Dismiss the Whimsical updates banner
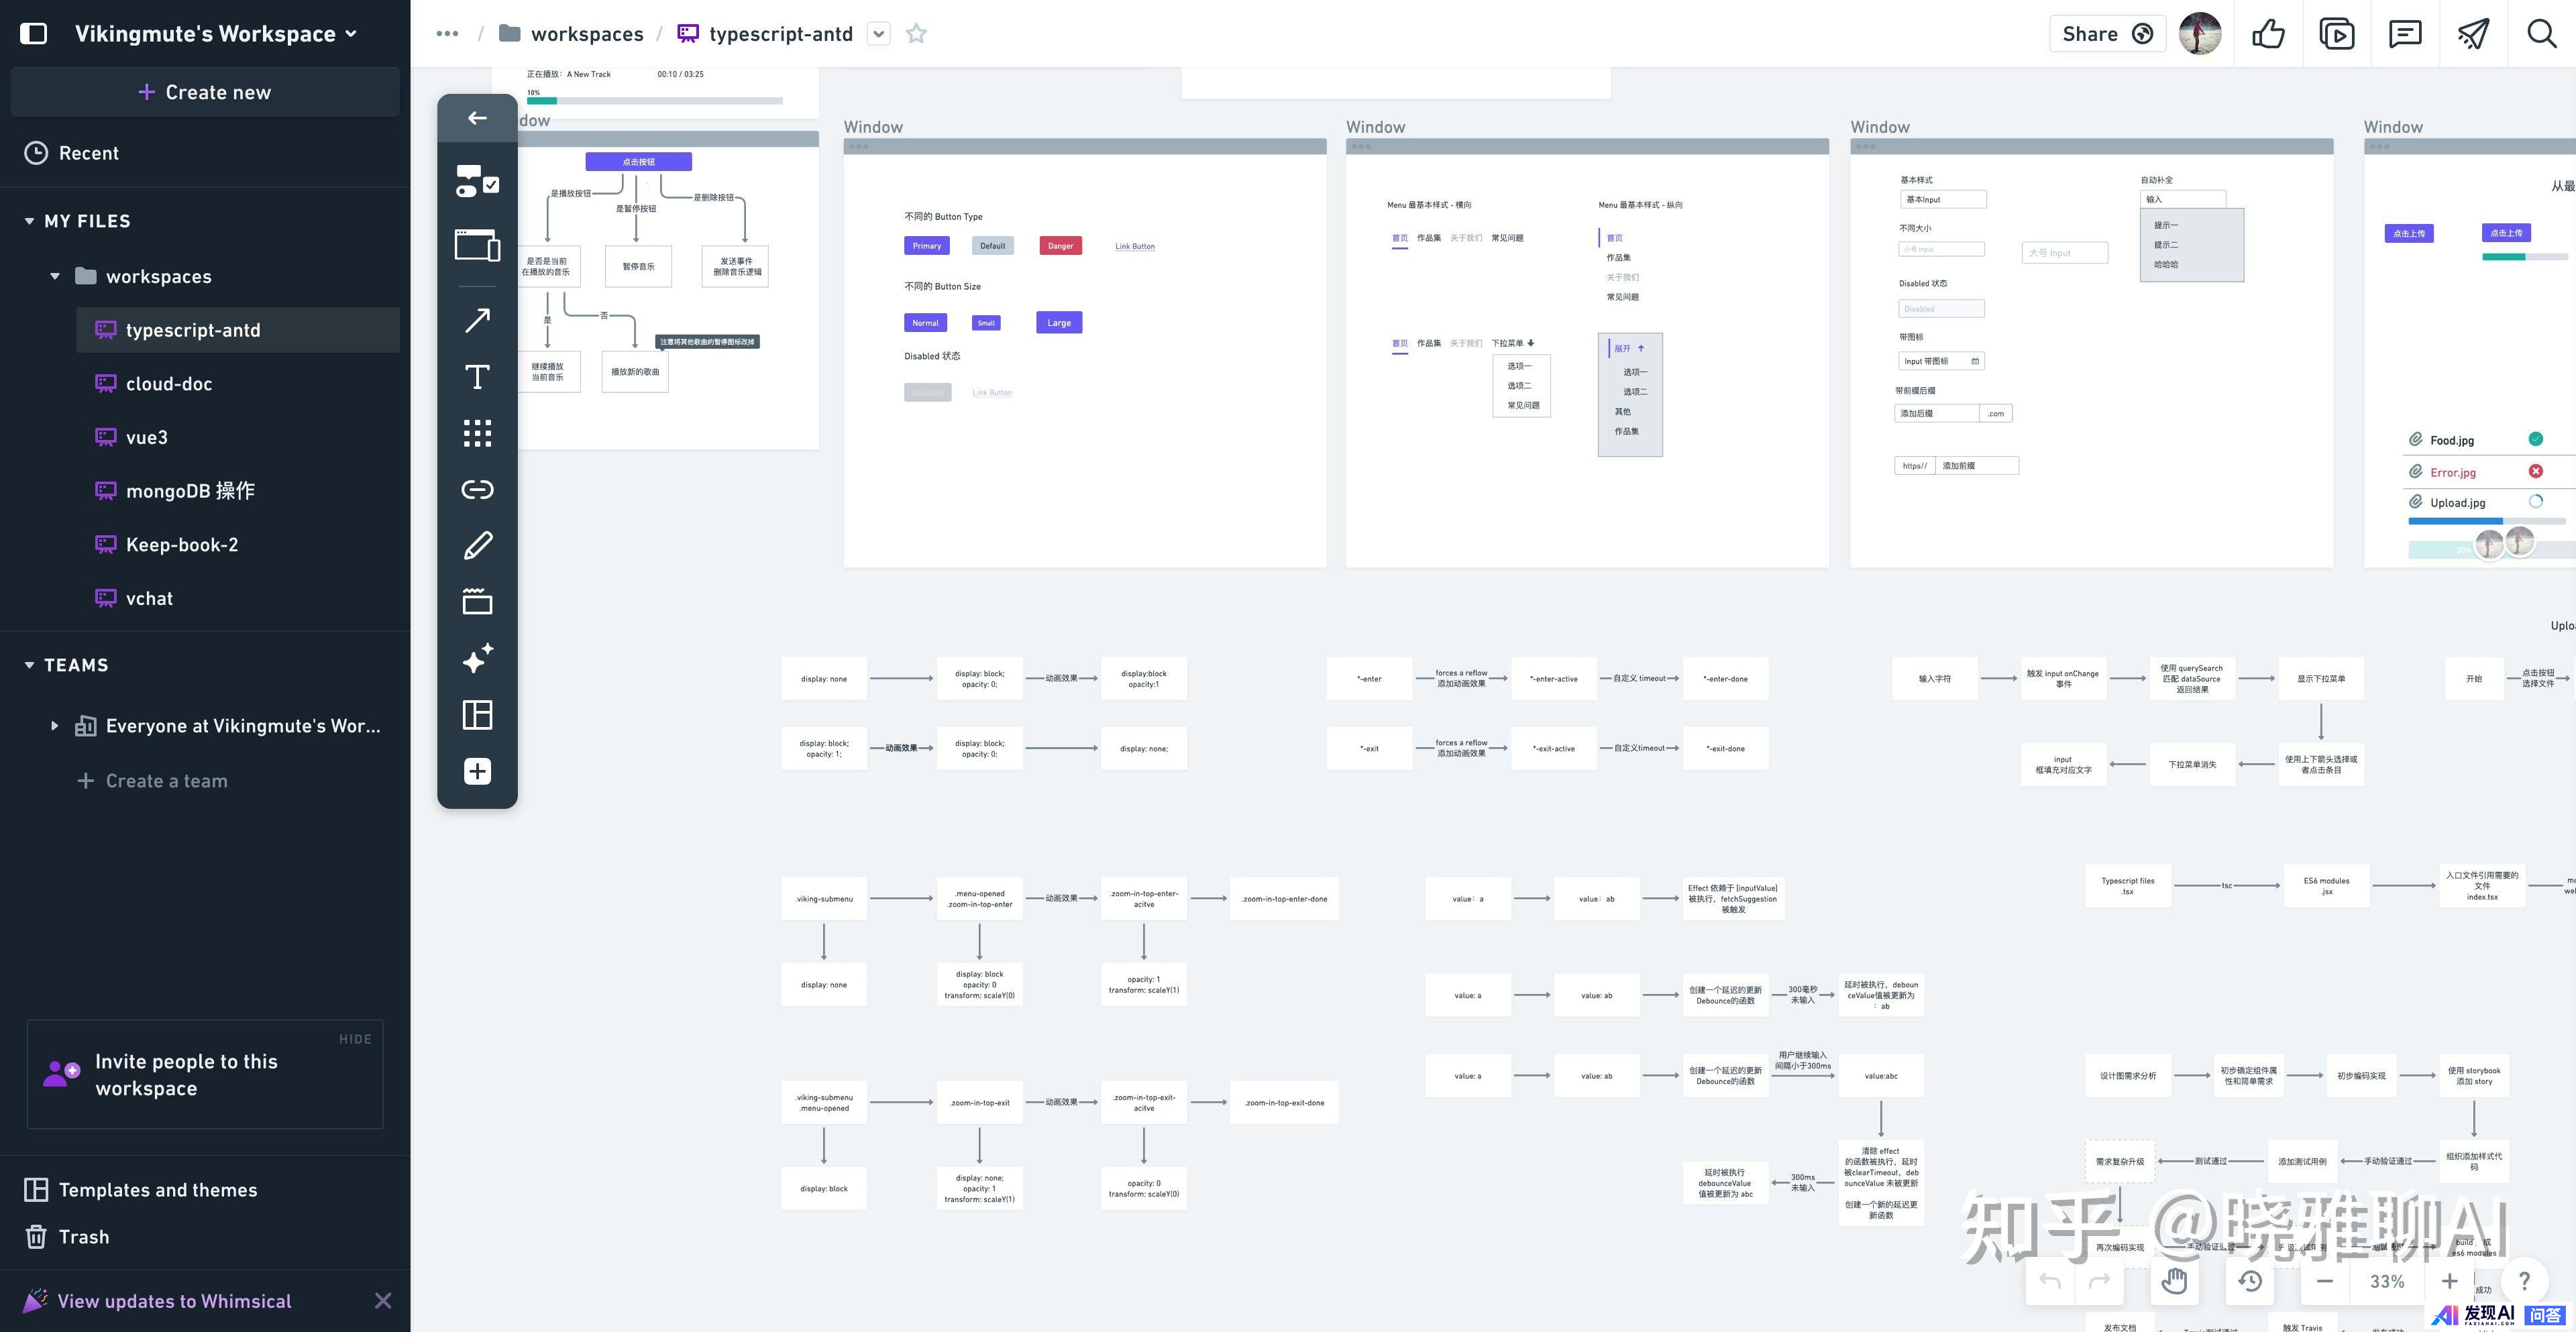The image size is (2576, 1332). (383, 1301)
